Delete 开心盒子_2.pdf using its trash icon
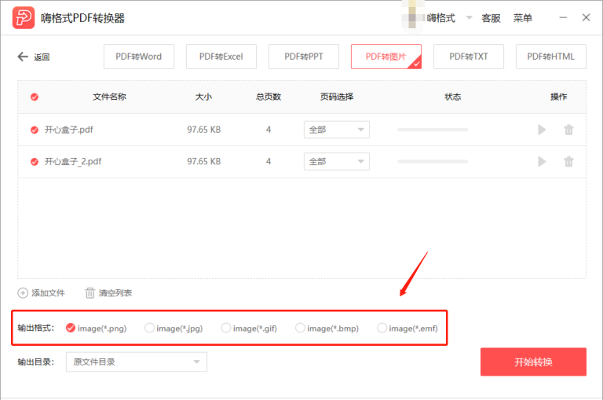The width and height of the screenshot is (603, 400). (x=568, y=161)
